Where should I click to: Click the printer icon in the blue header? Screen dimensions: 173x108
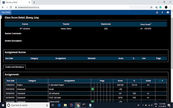[168, 12]
